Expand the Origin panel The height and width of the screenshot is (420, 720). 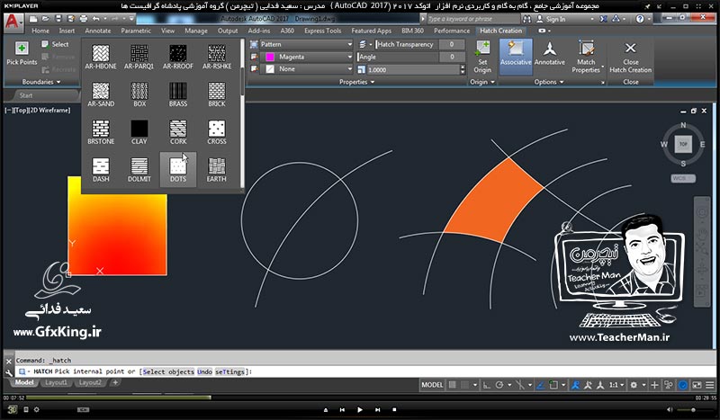pos(482,82)
